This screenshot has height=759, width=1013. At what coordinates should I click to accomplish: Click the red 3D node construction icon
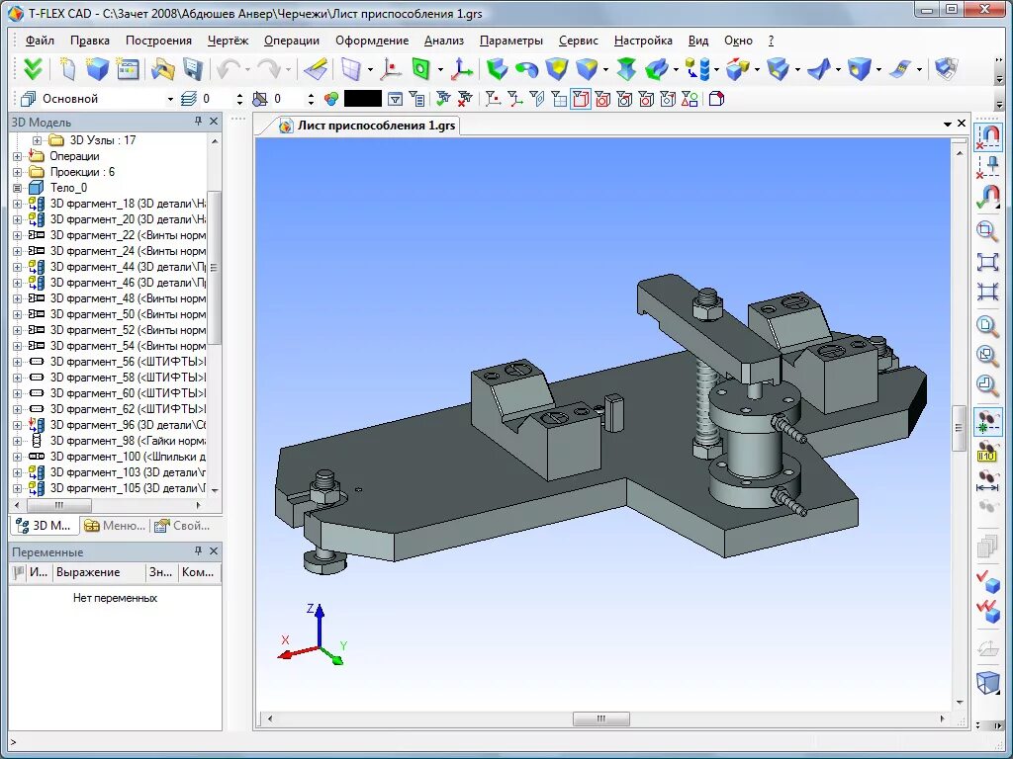(x=390, y=68)
